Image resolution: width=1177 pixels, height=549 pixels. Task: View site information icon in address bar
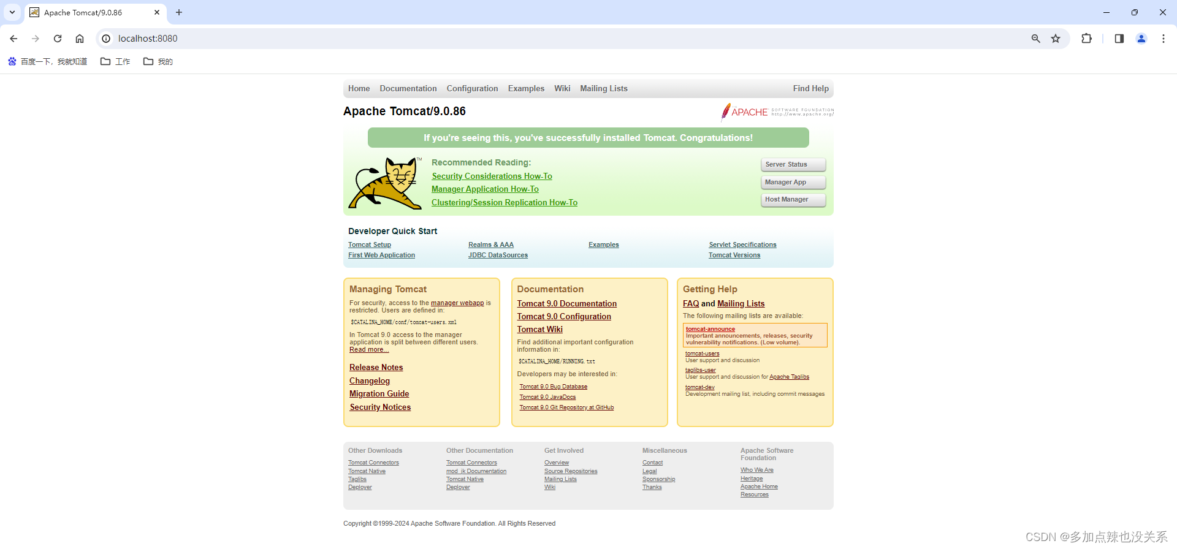[106, 39]
